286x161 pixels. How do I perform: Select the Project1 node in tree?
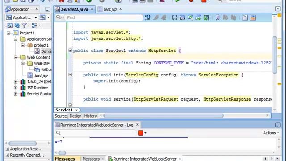(27, 33)
